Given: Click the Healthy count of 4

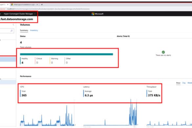Looking at the screenshot, I should click(22, 63).
